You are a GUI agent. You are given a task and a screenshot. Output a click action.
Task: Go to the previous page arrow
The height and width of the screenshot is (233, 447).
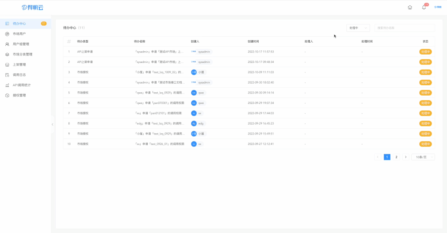pyautogui.click(x=378, y=157)
